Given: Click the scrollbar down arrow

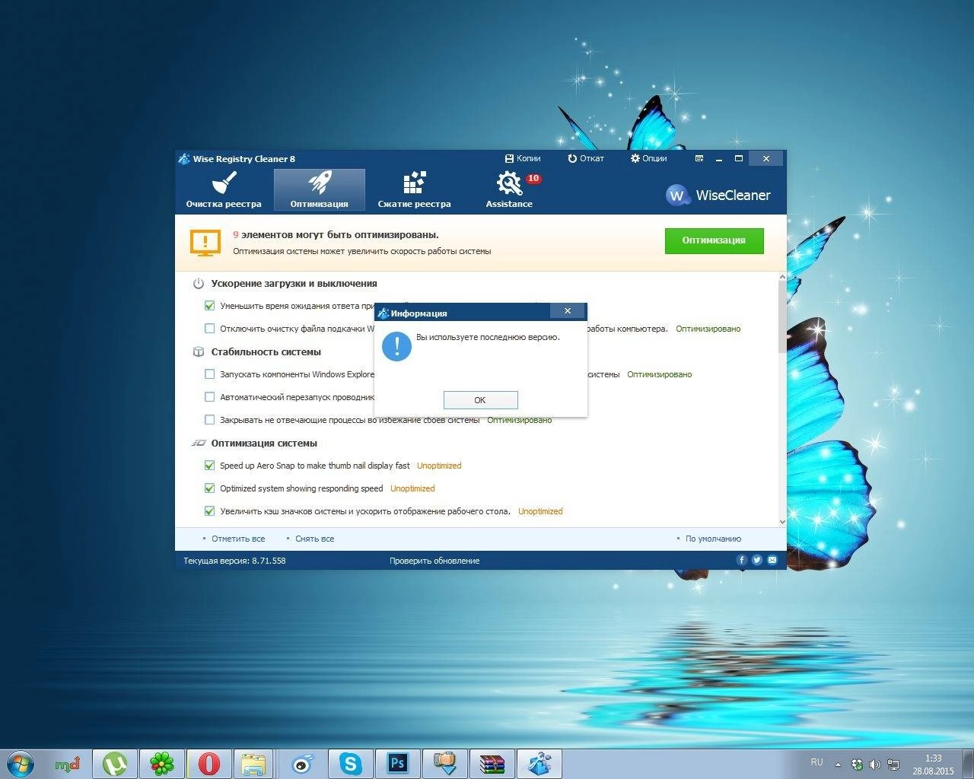Looking at the screenshot, I should [x=782, y=522].
